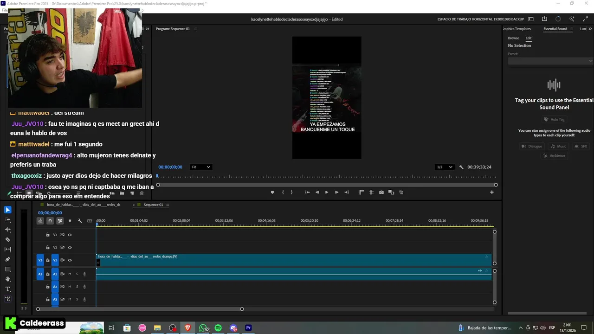This screenshot has width=594, height=334.
Task: Solo audio track A2
Action: coord(77,287)
